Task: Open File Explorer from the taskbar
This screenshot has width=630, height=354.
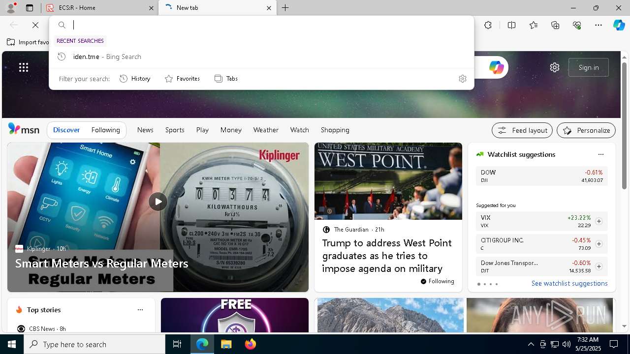Action: 226,344
